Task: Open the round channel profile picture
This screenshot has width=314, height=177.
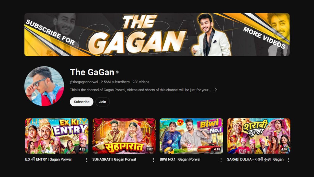Action: (44, 86)
